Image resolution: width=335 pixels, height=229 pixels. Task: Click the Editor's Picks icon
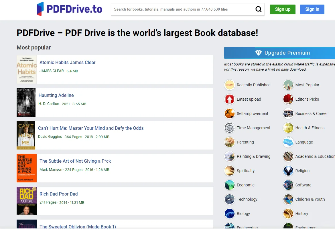pos(288,99)
